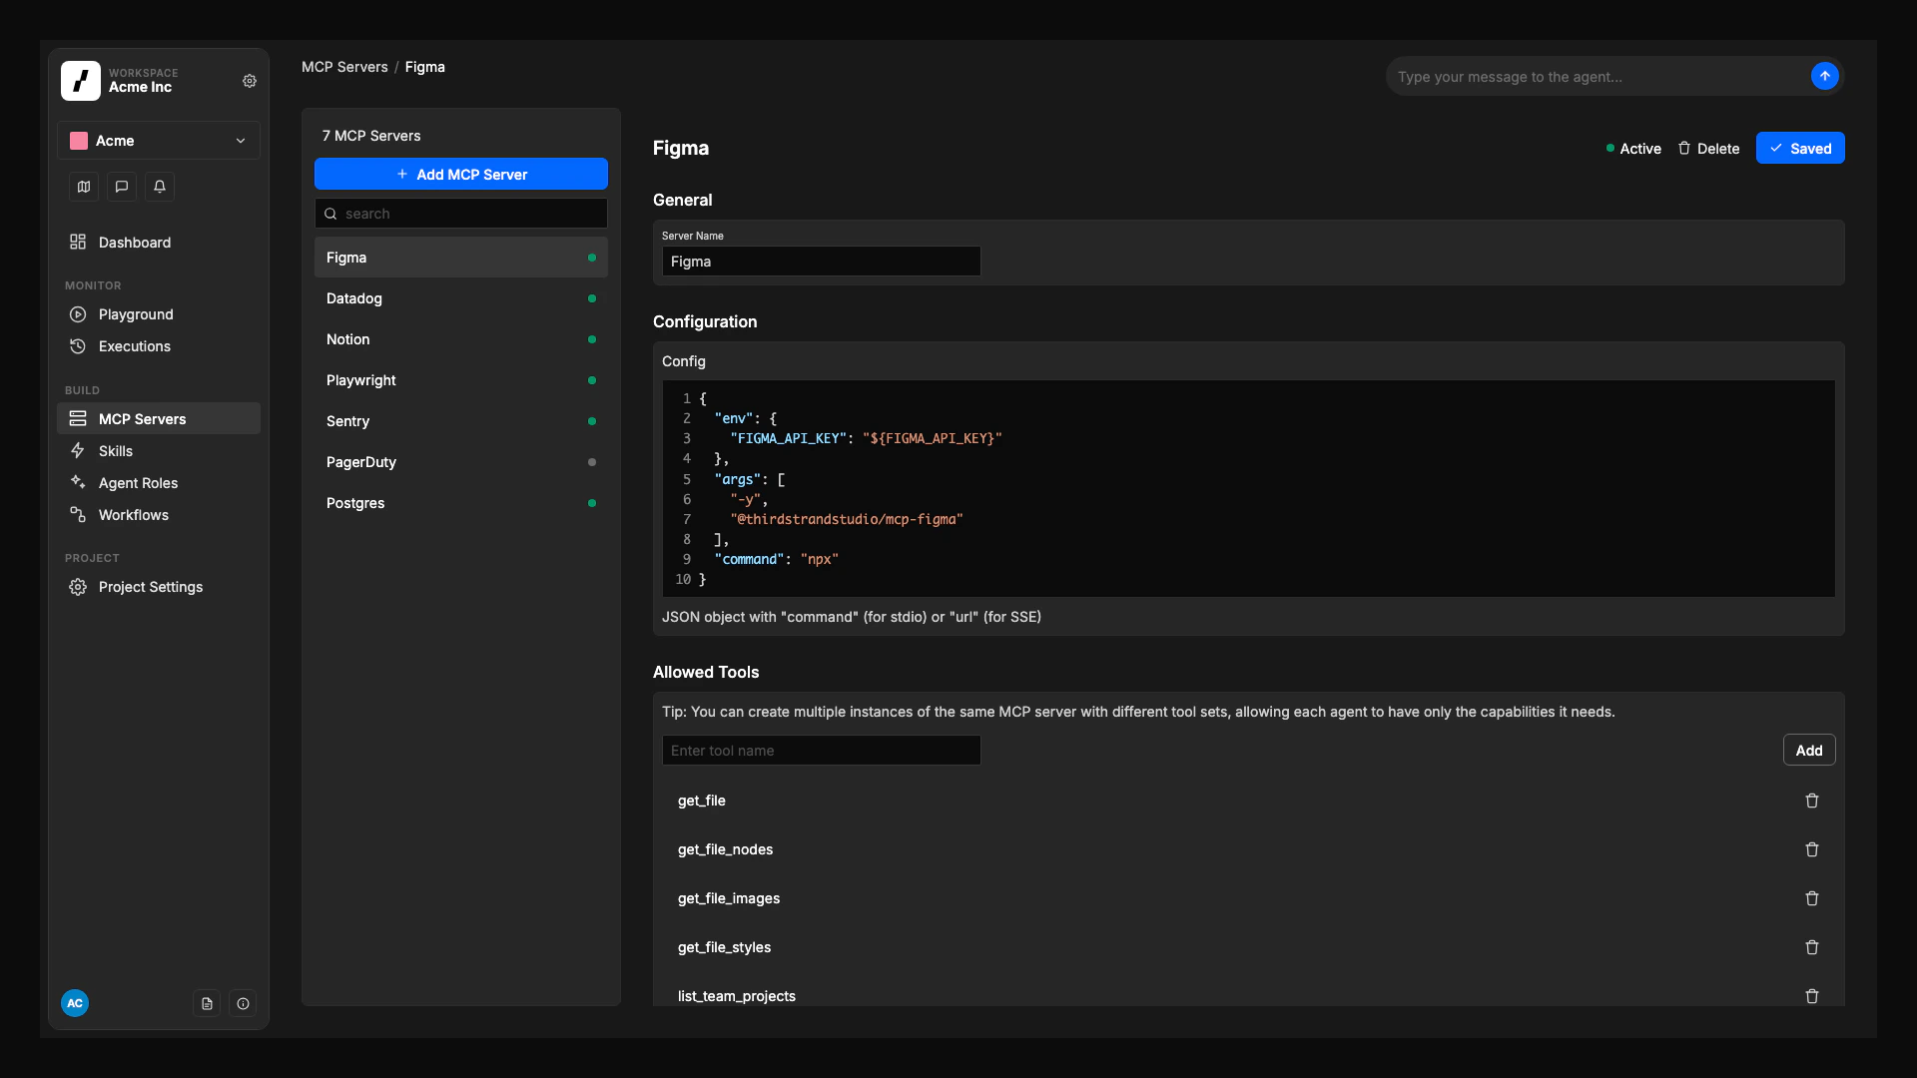Click the Project Settings gear icon

pyautogui.click(x=78, y=587)
